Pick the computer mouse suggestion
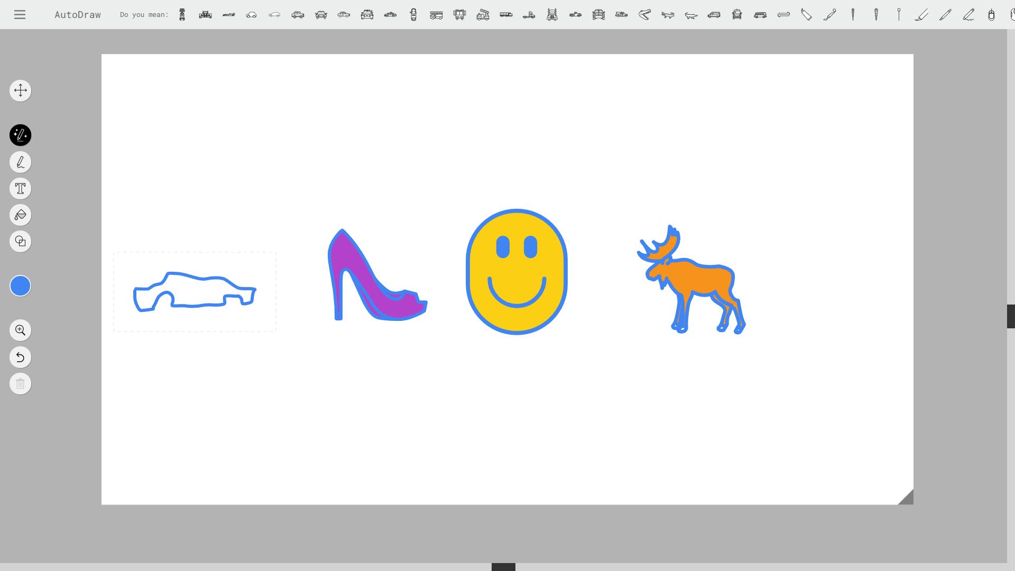This screenshot has height=571, width=1015. (991, 15)
